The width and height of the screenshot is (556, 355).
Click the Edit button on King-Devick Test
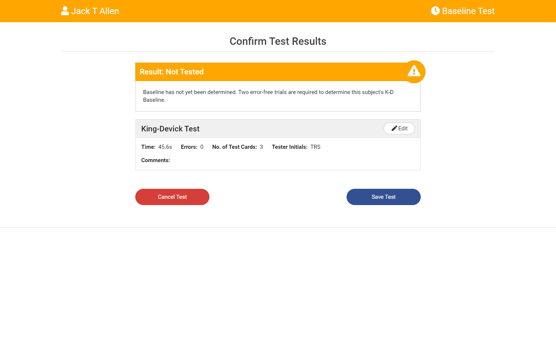[x=399, y=128]
